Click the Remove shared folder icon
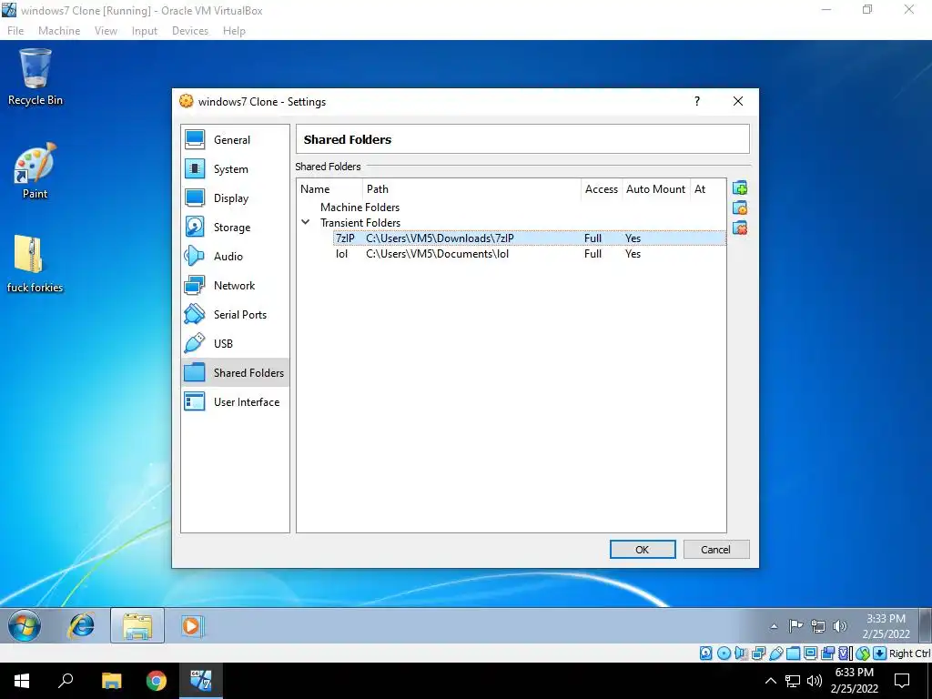Screen dimensions: 932x699 [739, 228]
